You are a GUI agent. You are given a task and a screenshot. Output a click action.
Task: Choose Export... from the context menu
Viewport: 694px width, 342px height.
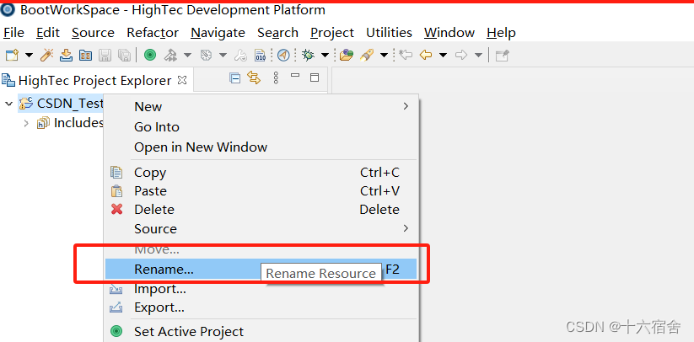tap(261, 307)
